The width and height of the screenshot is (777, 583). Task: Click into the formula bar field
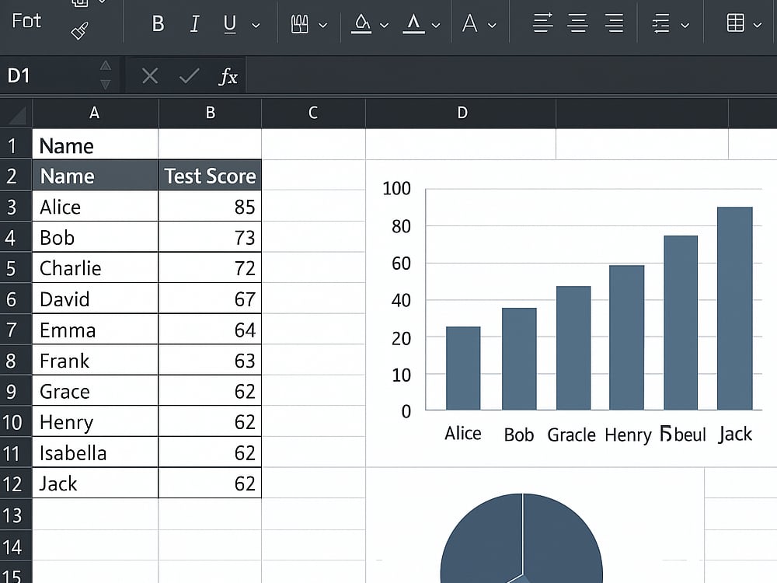pos(511,76)
